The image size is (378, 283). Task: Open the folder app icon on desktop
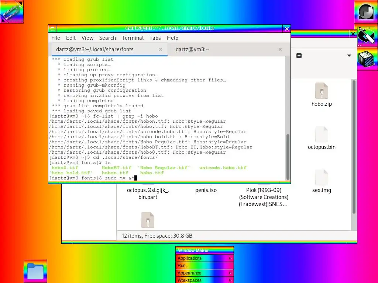35,271
